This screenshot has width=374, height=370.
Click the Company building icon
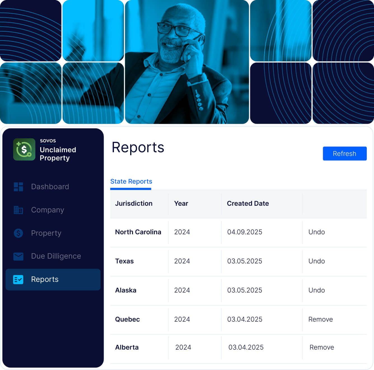coord(18,210)
